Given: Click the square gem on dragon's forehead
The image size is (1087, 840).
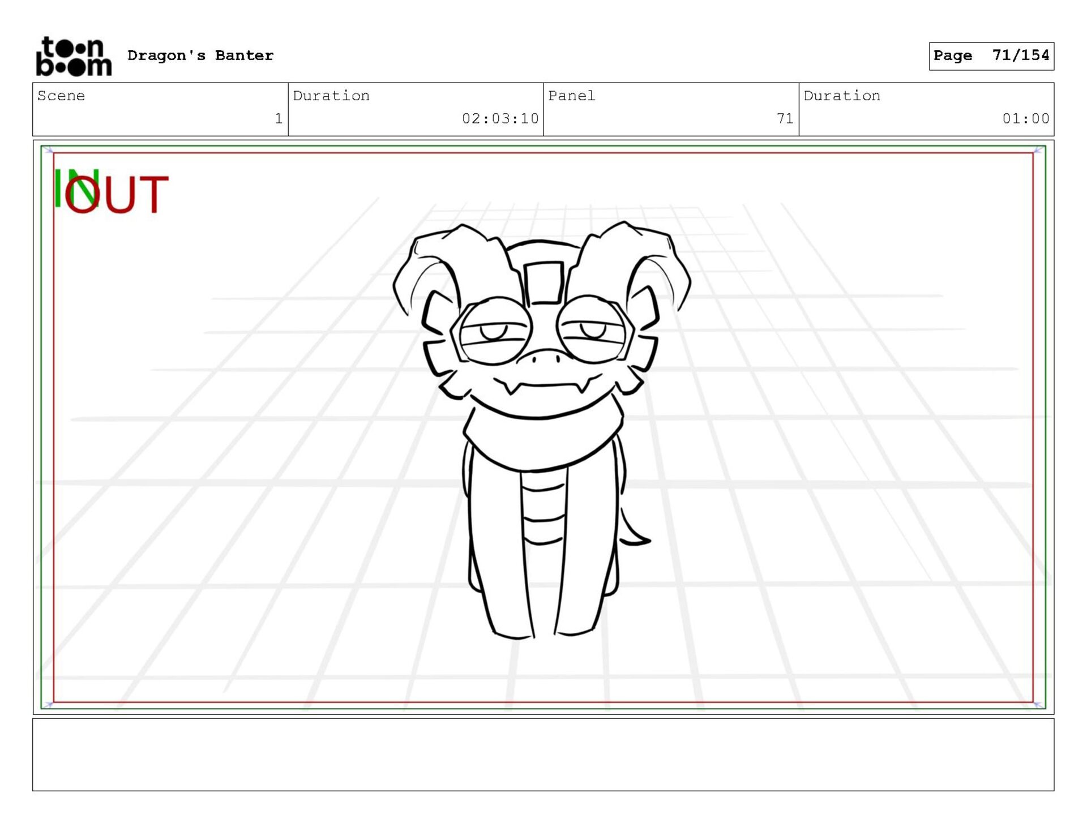Looking at the screenshot, I should point(543,283).
